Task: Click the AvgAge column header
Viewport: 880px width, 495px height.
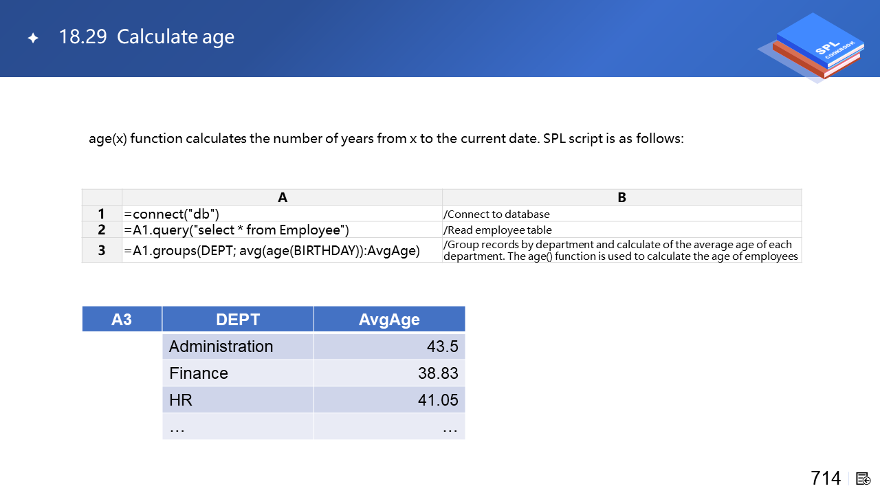Action: [389, 319]
